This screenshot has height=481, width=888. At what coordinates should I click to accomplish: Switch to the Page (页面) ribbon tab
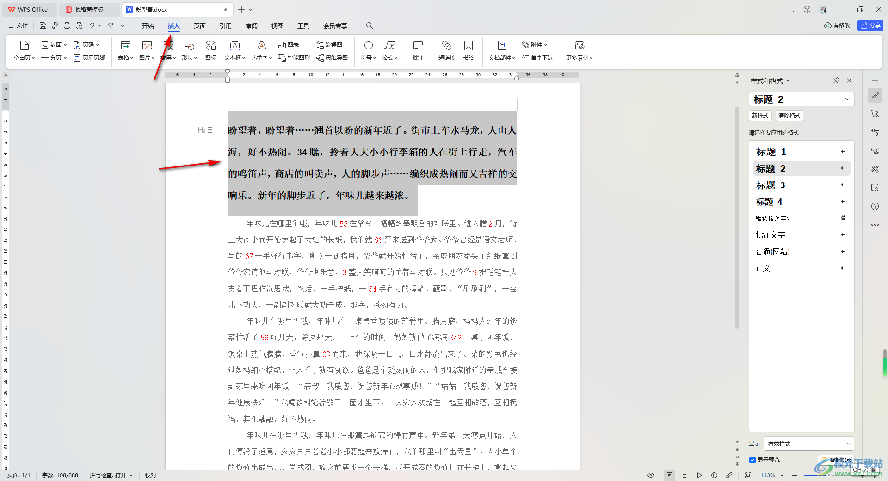[x=200, y=26]
